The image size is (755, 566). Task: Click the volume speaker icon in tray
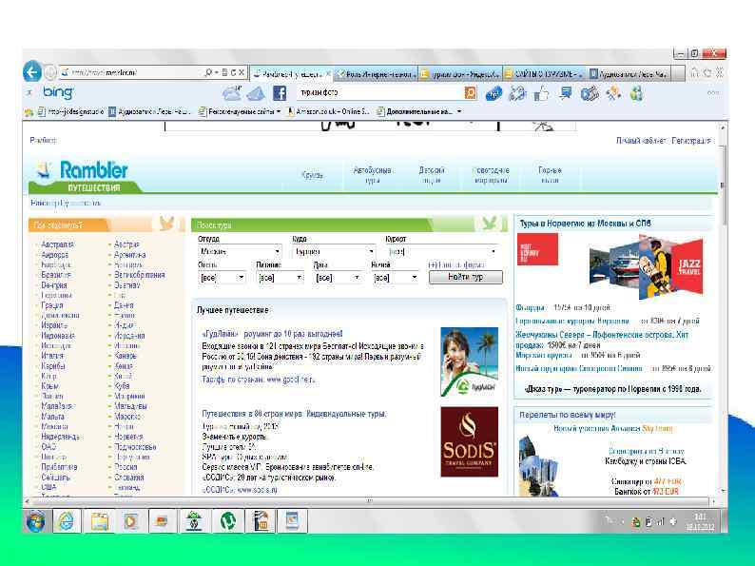[672, 521]
